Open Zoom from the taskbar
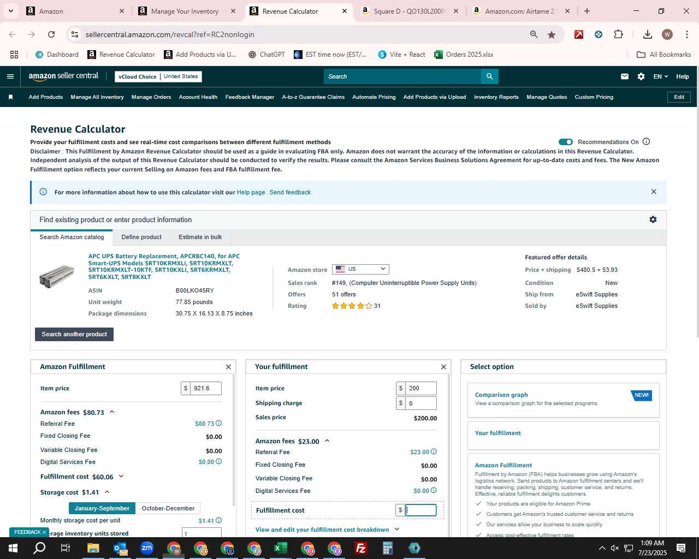 click(147, 548)
